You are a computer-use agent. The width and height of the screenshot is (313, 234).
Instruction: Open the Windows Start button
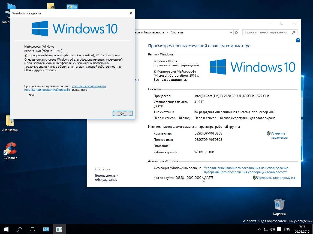pyautogui.click(x=6, y=229)
